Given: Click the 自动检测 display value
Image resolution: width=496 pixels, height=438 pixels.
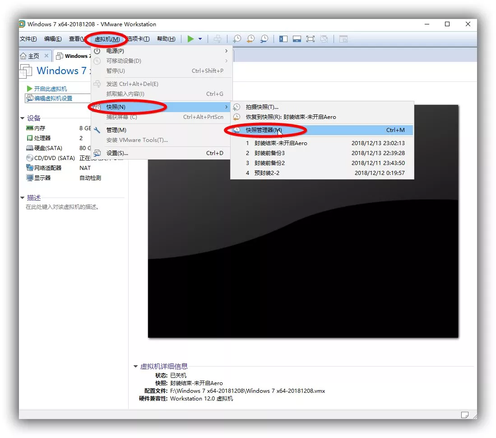Looking at the screenshot, I should [x=90, y=178].
